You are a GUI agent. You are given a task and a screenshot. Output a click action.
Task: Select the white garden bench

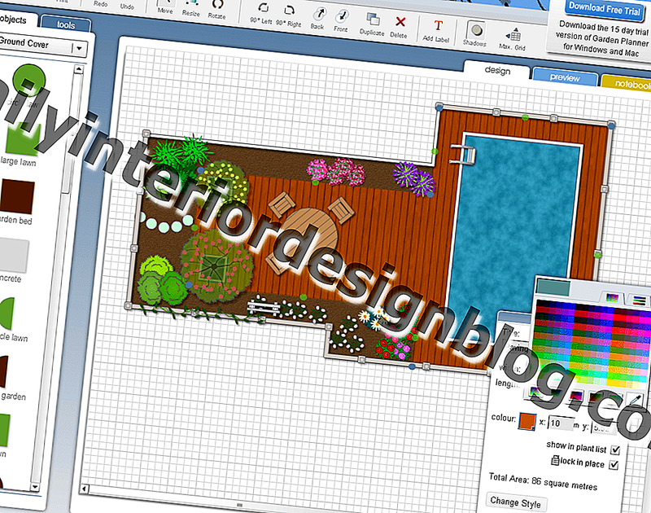click(x=264, y=309)
